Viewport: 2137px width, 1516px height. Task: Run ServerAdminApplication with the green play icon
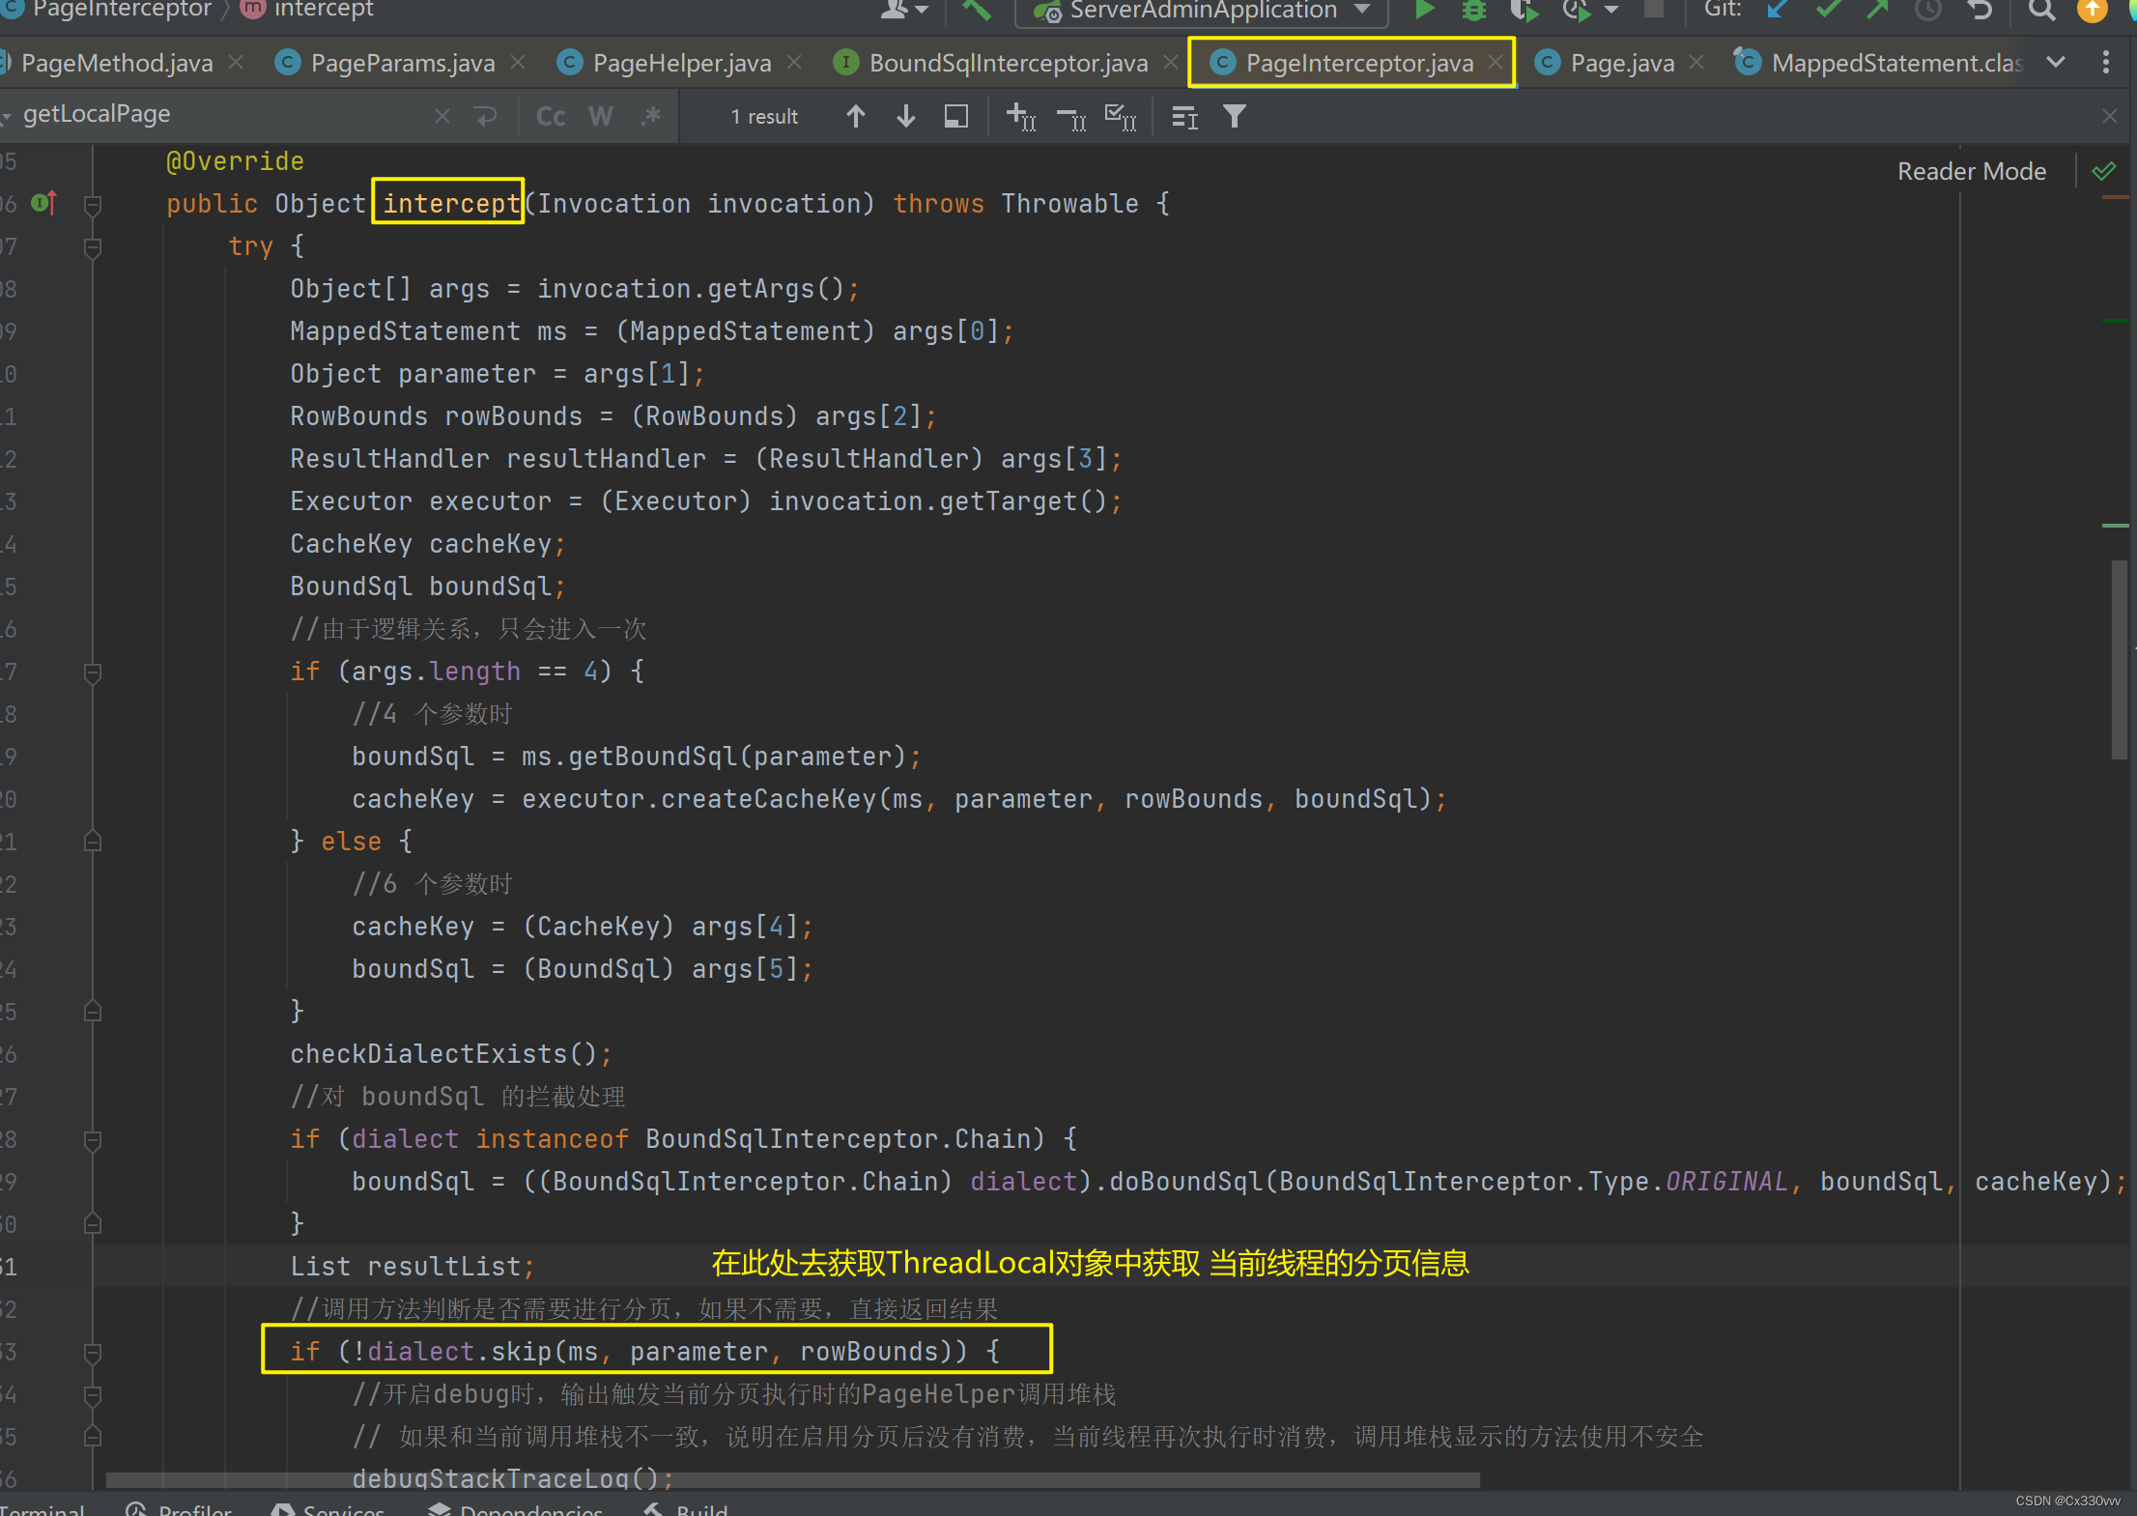click(1423, 10)
